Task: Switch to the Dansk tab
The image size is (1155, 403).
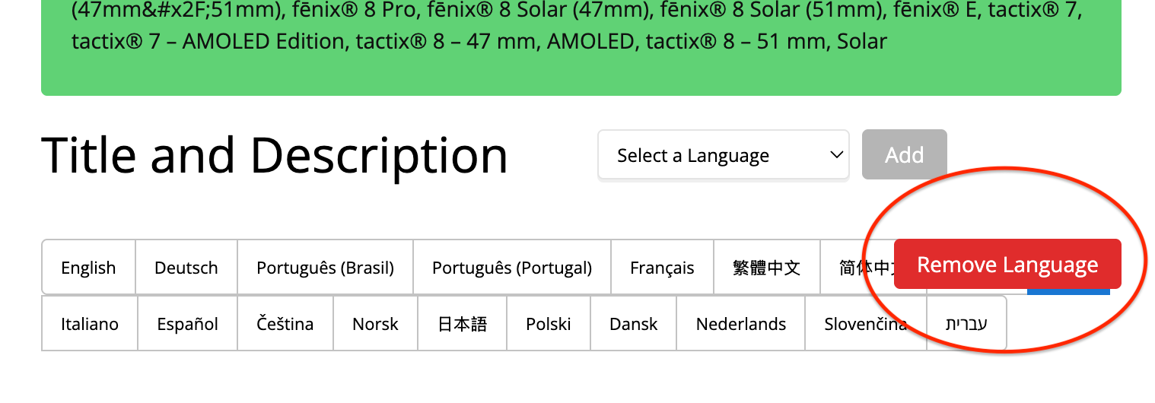Action: [633, 324]
